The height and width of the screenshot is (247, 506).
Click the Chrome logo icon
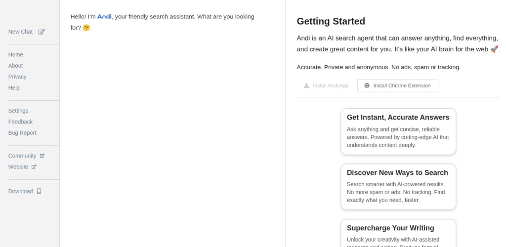(x=367, y=85)
